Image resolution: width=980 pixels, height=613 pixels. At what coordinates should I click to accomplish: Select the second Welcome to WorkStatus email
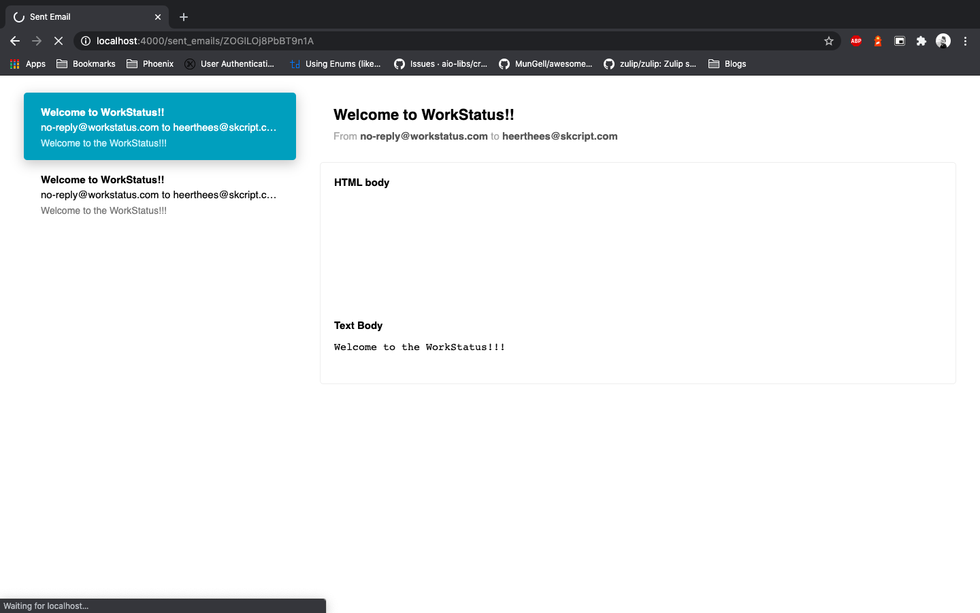(159, 195)
